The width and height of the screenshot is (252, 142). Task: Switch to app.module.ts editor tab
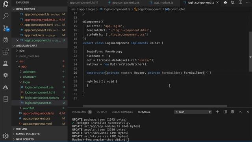tap(161, 3)
